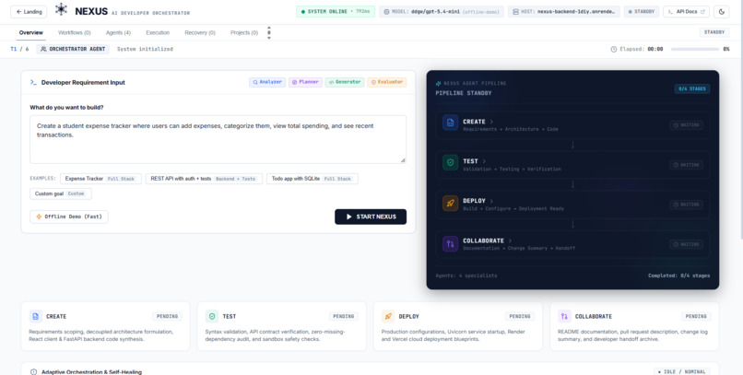Image resolution: width=743 pixels, height=375 pixels.
Task: Click the pipeline CREATE stage icon
Action: [x=450, y=123]
